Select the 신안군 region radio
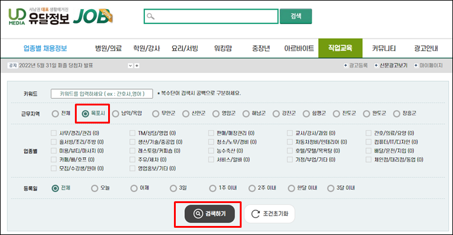 coord(186,114)
